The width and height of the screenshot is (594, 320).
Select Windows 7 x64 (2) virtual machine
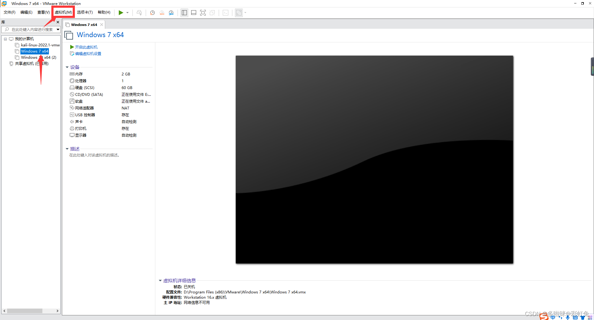(x=38, y=58)
